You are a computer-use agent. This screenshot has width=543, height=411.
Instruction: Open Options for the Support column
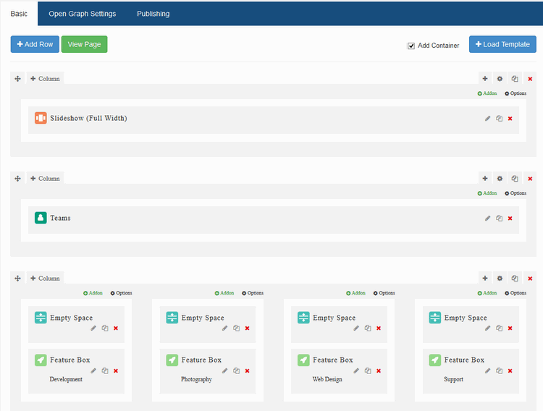[x=515, y=293]
